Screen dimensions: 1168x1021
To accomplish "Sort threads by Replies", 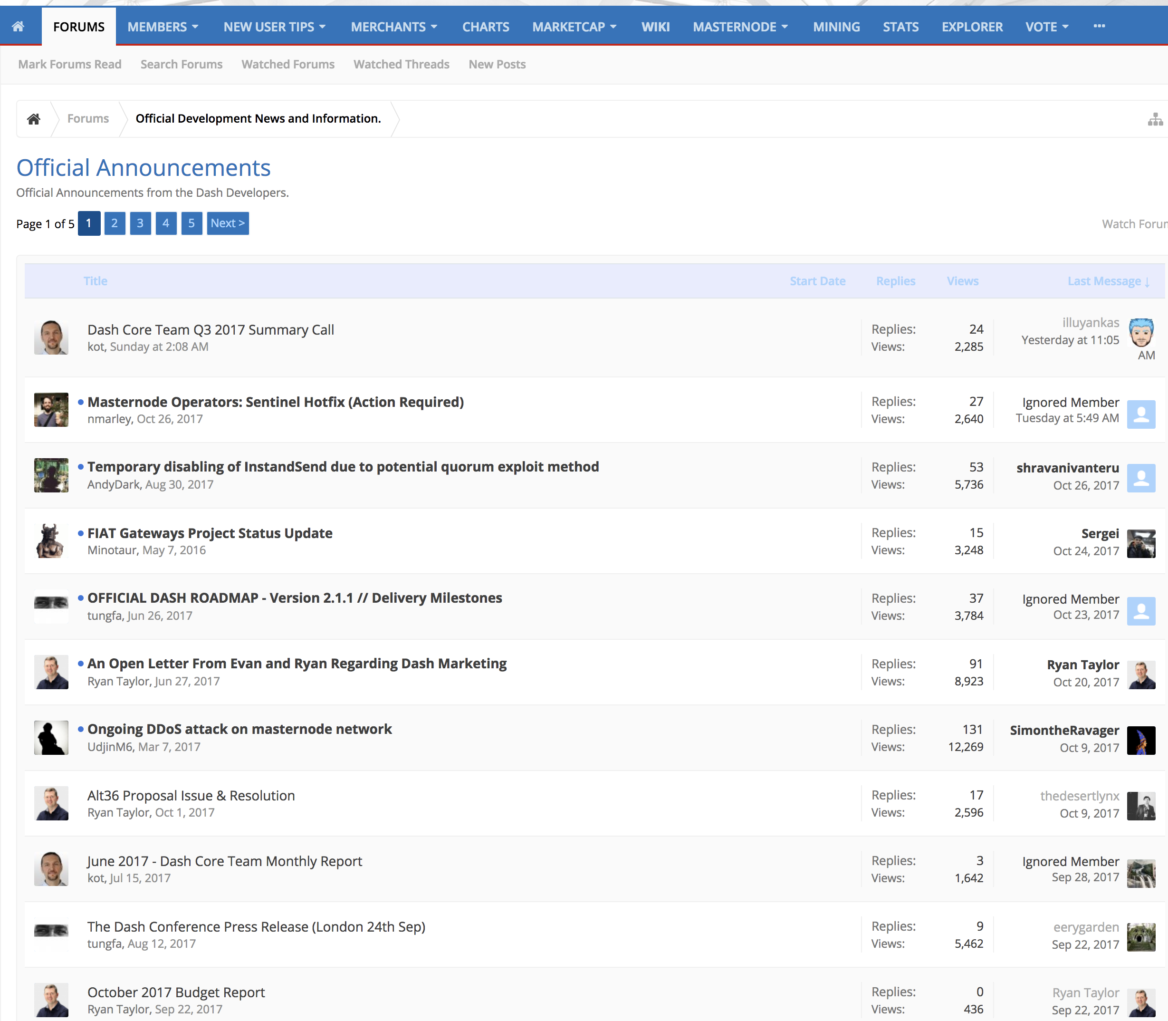I will click(895, 281).
